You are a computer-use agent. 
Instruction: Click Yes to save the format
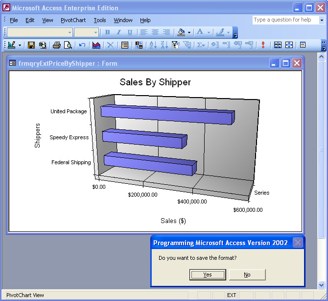click(x=208, y=275)
